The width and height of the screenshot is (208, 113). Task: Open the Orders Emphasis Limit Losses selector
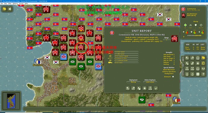[x=150, y=82]
